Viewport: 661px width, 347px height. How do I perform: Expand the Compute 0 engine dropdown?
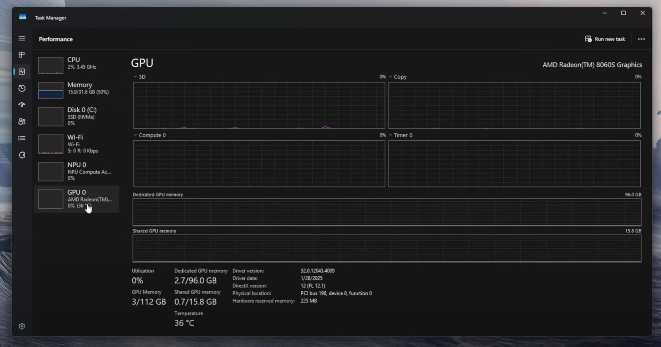click(x=135, y=135)
